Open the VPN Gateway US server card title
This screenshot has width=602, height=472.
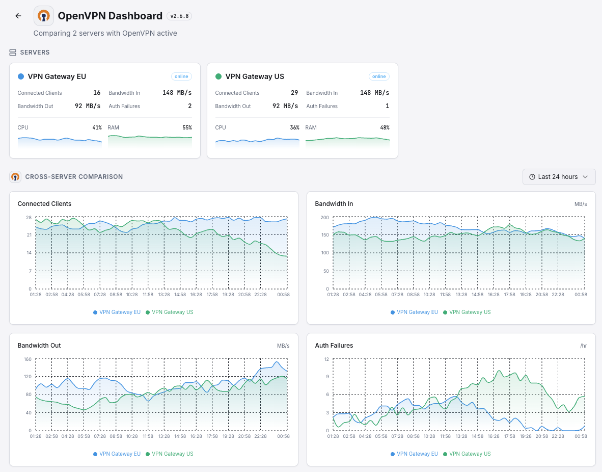point(255,76)
